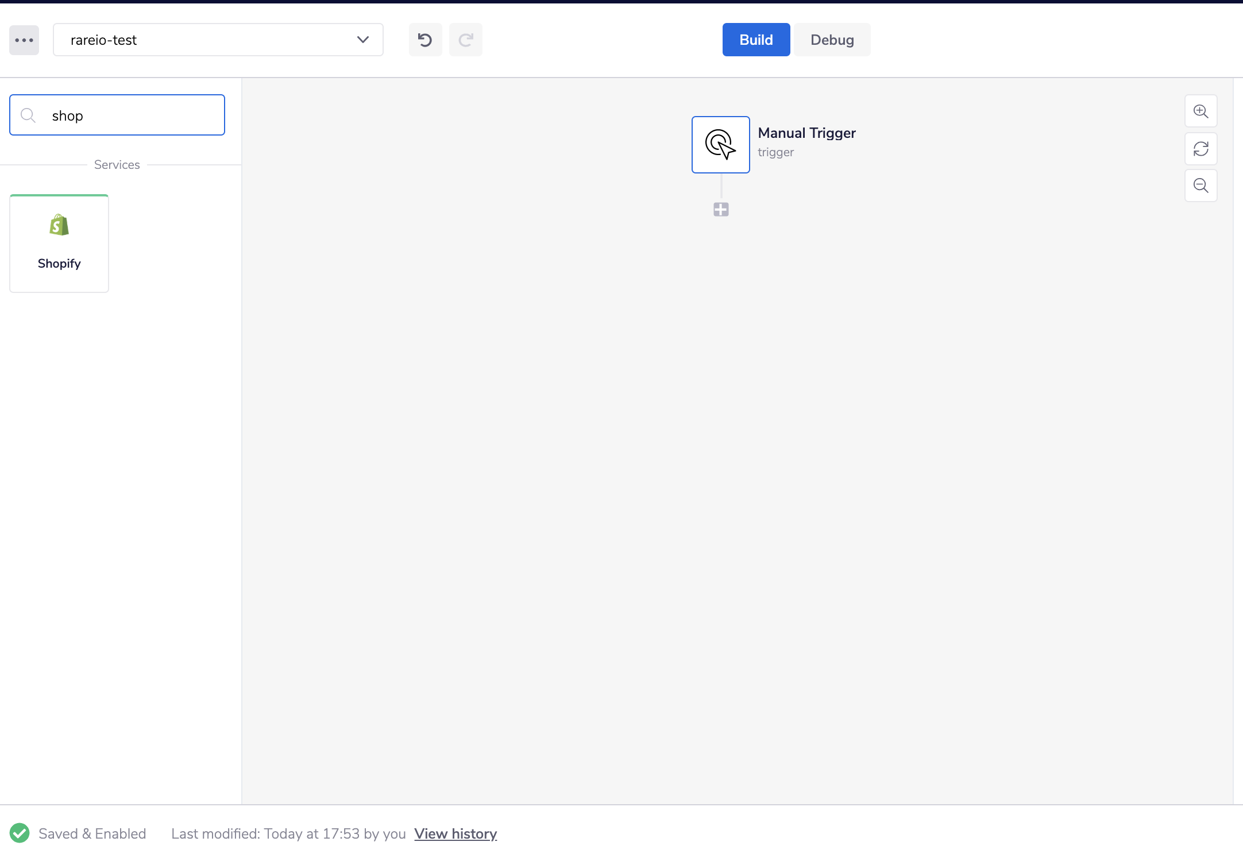Add a step using the plus icon

point(720,209)
